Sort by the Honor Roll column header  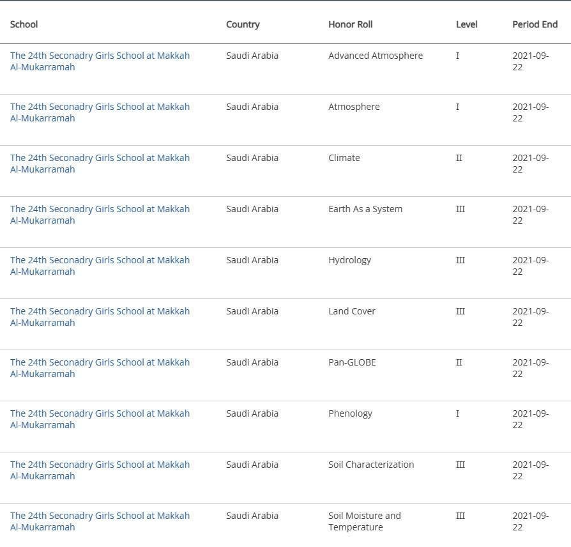(x=350, y=24)
